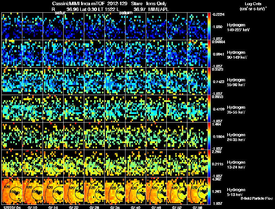Open the 149-227 keV panel at 07:22
275x209 pixels.
tap(74, 26)
